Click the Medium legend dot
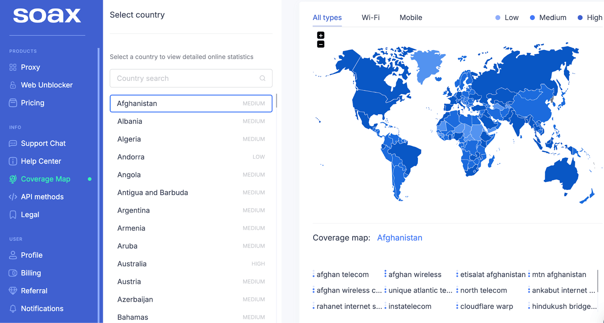 [x=532, y=18]
